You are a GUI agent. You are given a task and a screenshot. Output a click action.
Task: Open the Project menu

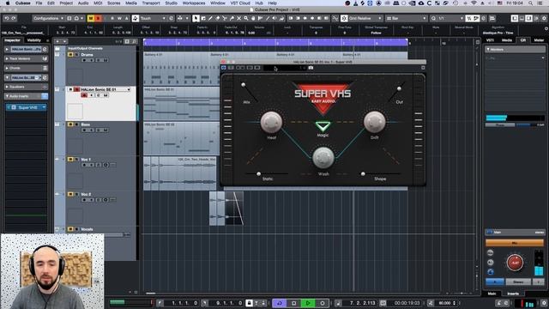(x=66, y=3)
